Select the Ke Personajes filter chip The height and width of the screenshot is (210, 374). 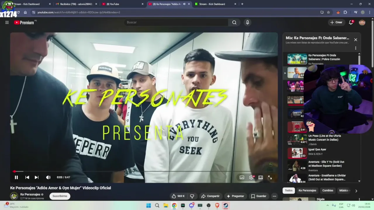(x=307, y=190)
